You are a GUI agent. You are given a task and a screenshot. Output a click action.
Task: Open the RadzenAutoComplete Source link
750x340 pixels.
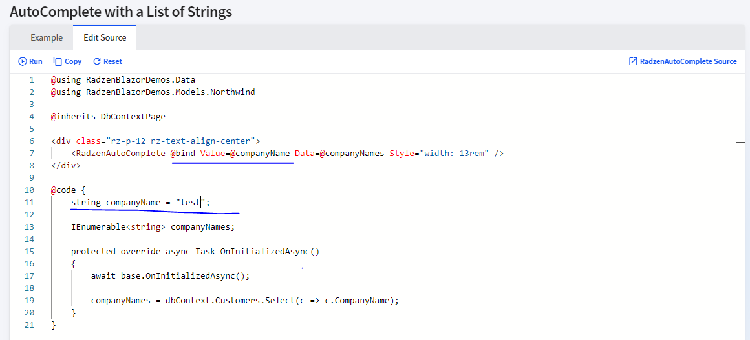point(683,61)
